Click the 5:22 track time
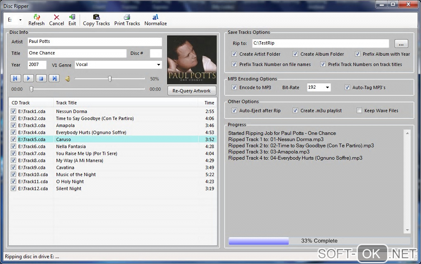421x264 pixels. (x=210, y=174)
